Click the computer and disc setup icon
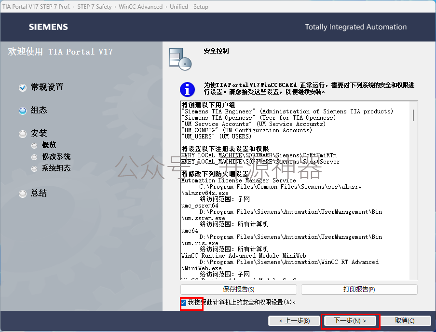 coord(180,59)
